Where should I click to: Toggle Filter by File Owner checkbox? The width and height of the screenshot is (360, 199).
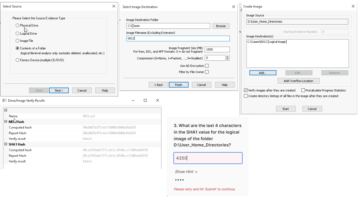(x=207, y=72)
